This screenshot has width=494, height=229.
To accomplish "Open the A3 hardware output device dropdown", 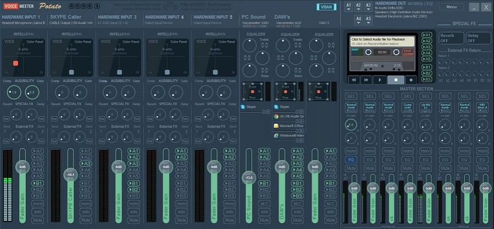I will (x=369, y=7).
